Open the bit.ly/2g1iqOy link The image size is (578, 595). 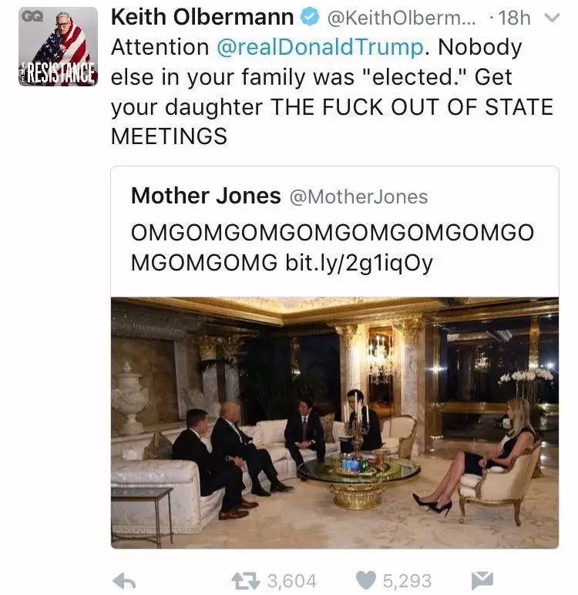(x=358, y=263)
